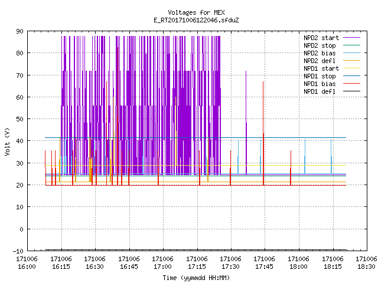Image resolution: width=378 pixels, height=283 pixels.
Task: Click the x-axis tick label 171006 18:00
Action: (x=299, y=263)
